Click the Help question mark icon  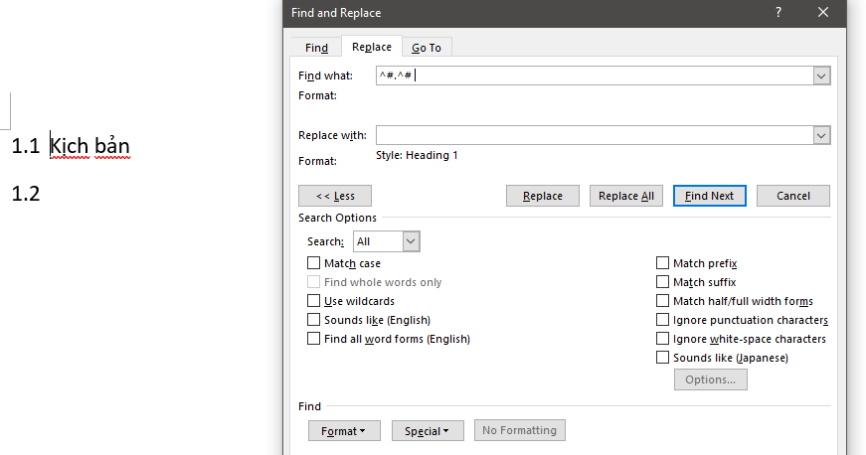pos(779,13)
